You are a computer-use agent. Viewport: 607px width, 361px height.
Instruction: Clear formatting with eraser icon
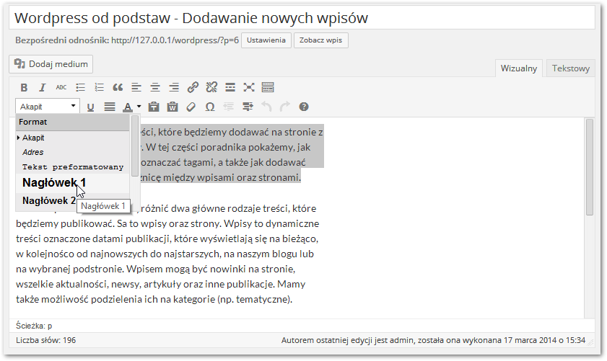(x=191, y=107)
